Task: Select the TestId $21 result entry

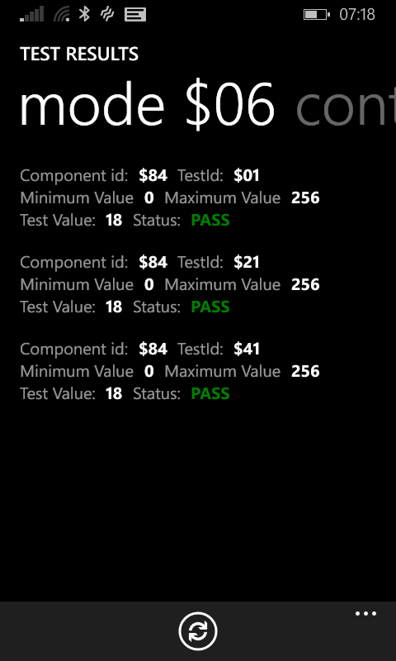Action: coord(170,284)
